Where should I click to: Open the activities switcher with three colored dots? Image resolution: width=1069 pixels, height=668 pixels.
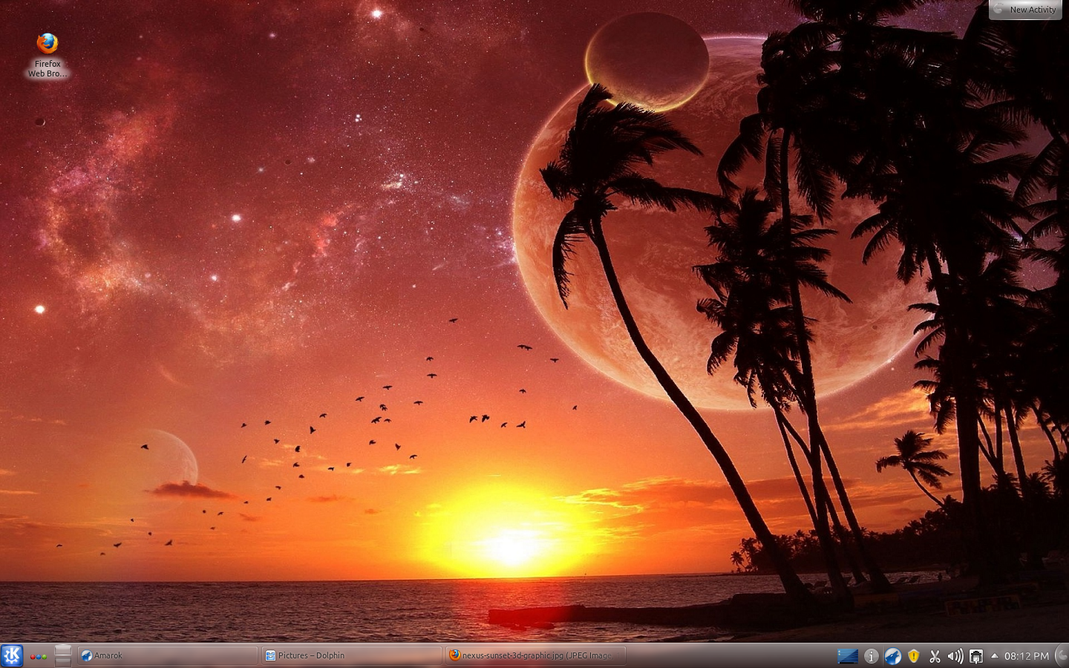[x=39, y=656]
